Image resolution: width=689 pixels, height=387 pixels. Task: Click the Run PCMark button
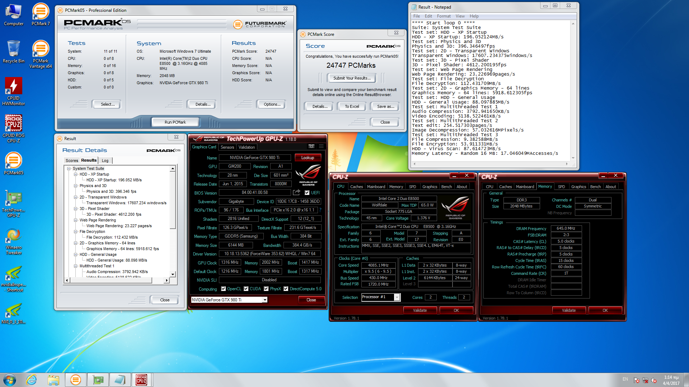[175, 122]
